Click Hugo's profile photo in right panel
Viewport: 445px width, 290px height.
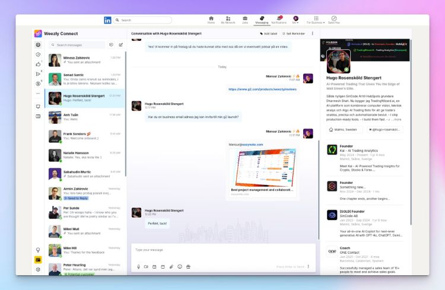[338, 62]
